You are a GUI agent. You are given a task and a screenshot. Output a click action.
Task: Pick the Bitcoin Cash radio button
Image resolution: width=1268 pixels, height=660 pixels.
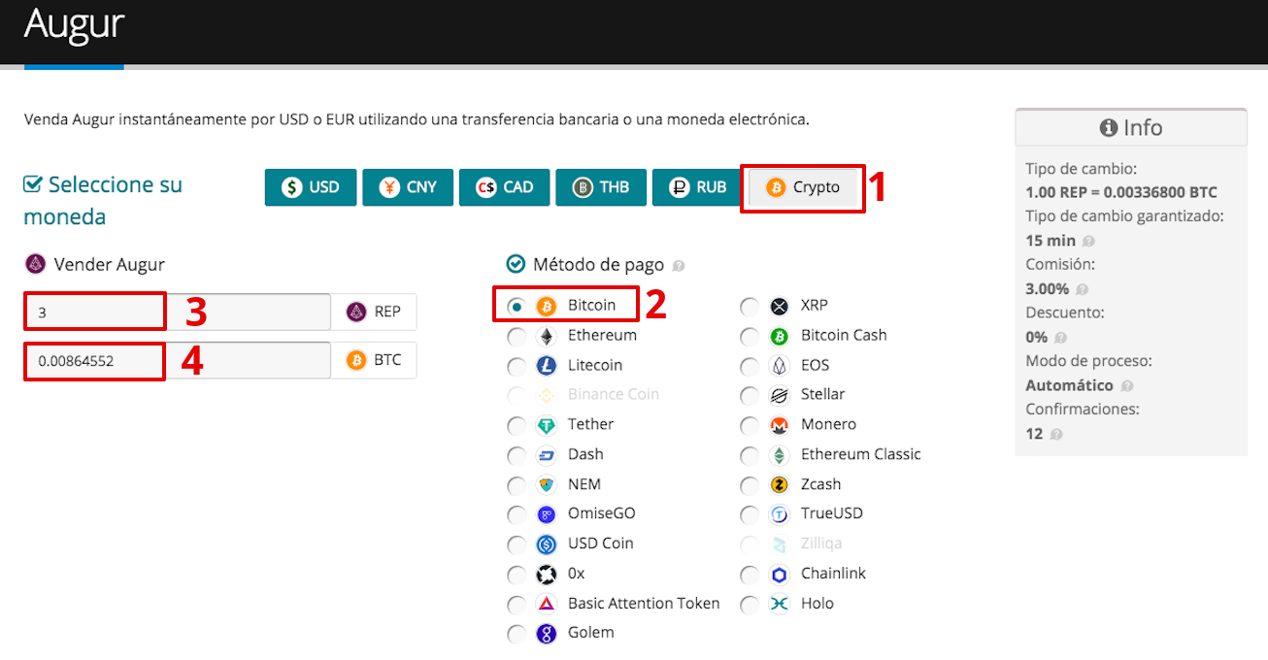point(750,336)
